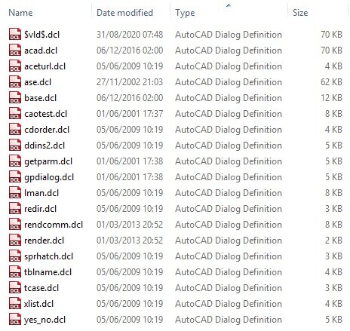350x331 pixels.
Task: Click the sprhatch.dcl file icon
Action: coord(15,256)
